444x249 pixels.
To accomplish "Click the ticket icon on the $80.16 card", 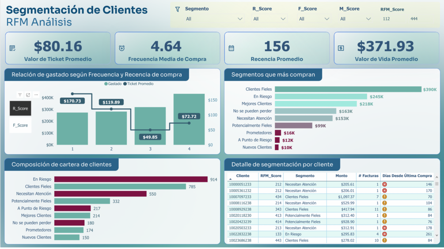I will (12, 48).
